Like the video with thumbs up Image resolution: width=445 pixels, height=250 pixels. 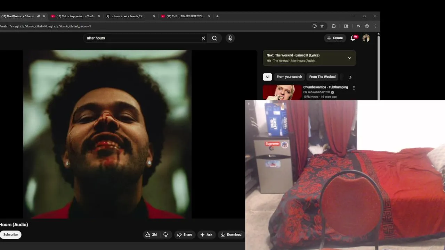pos(151,235)
